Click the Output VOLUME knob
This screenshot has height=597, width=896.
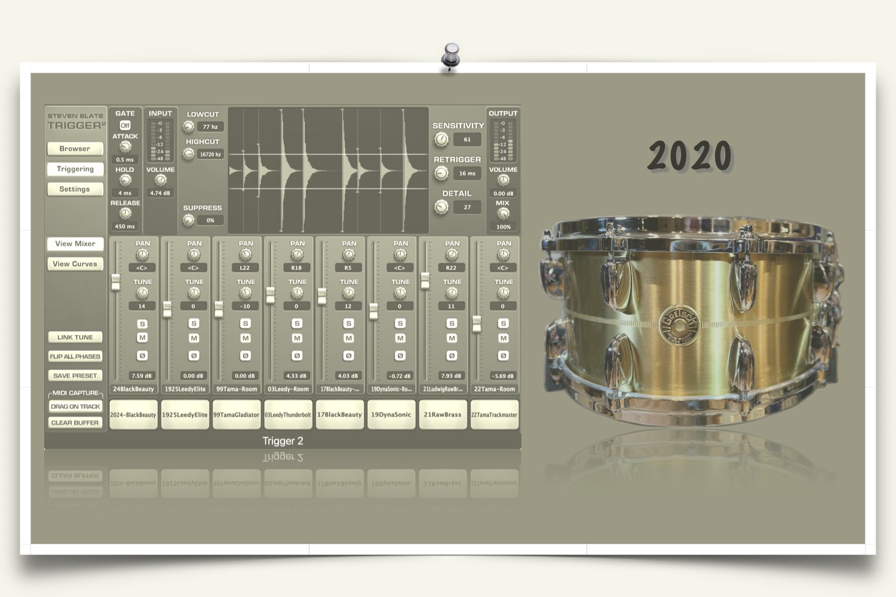tap(503, 180)
